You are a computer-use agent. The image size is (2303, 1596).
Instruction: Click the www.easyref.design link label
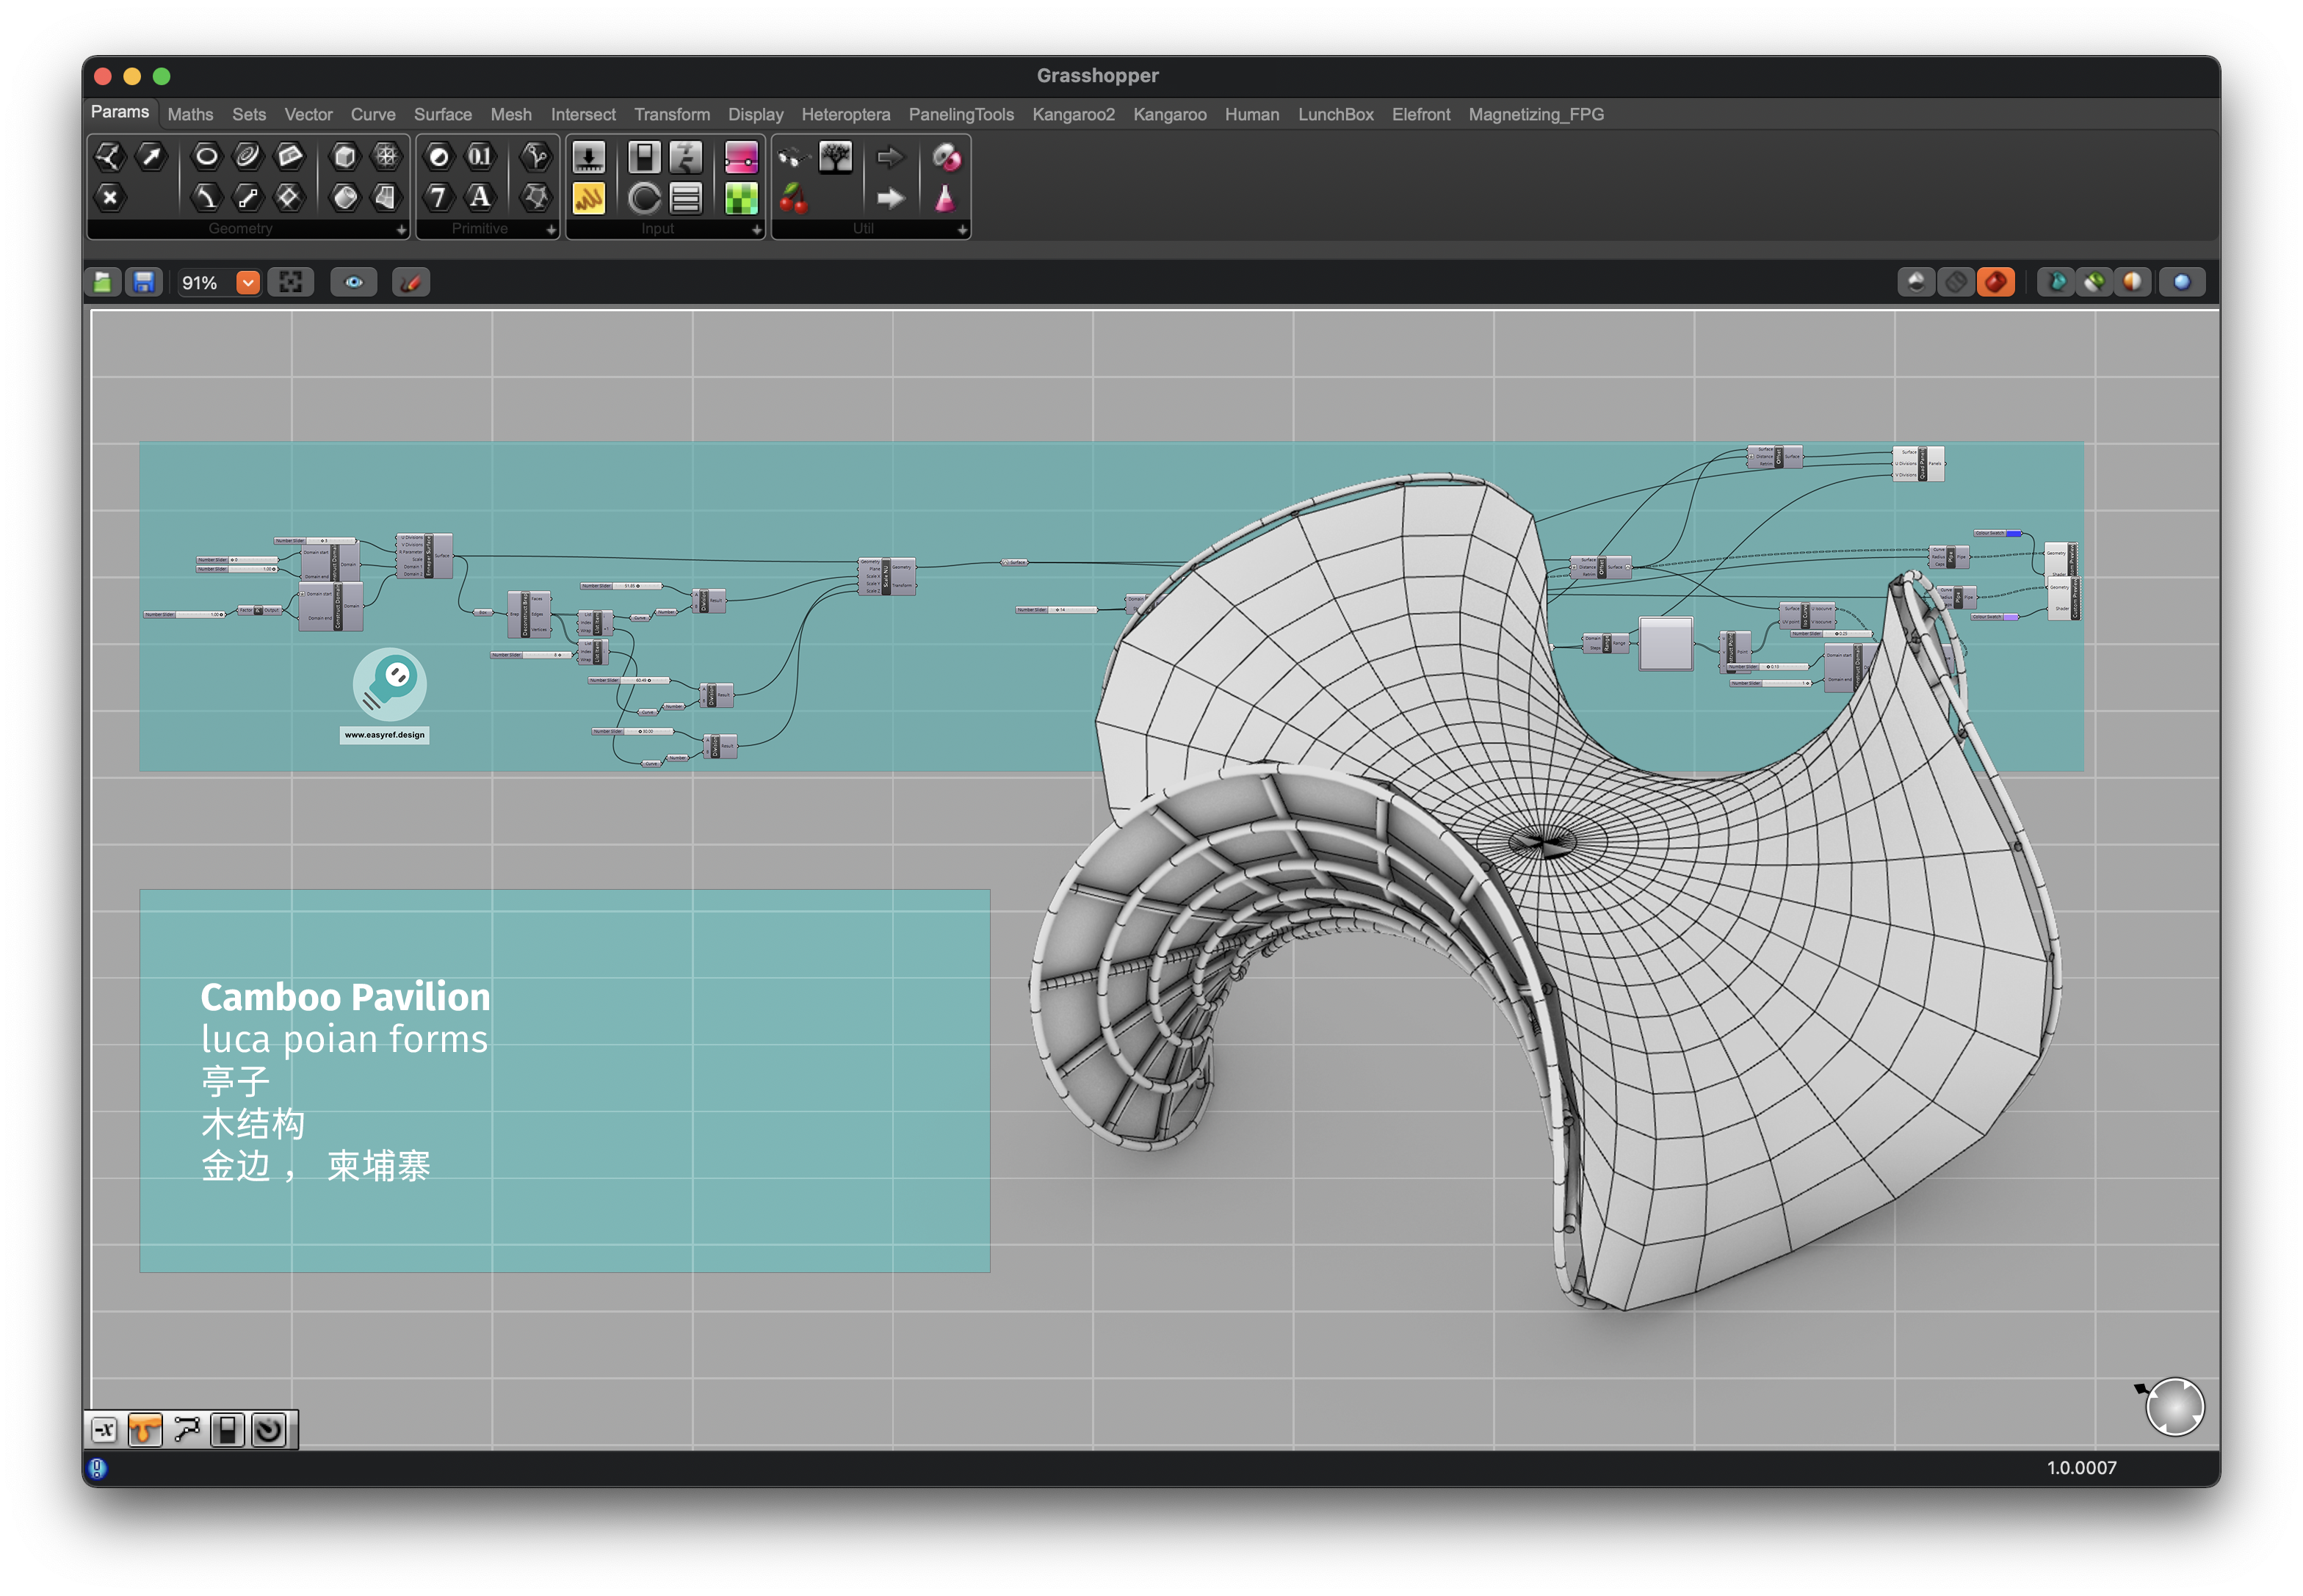click(x=384, y=735)
